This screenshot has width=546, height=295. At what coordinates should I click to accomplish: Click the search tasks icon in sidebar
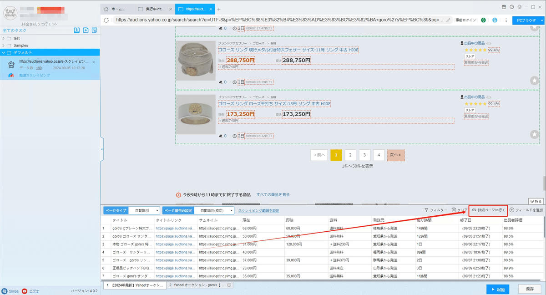tap(95, 30)
